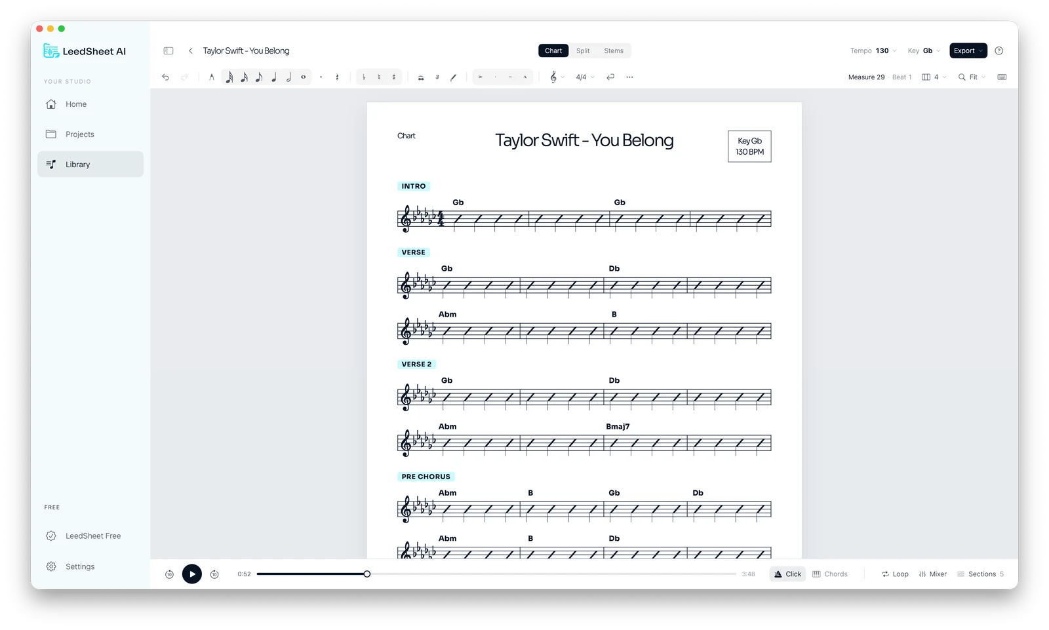Image resolution: width=1049 pixels, height=630 pixels.
Task: Switch to the Chart view tab
Action: point(553,50)
